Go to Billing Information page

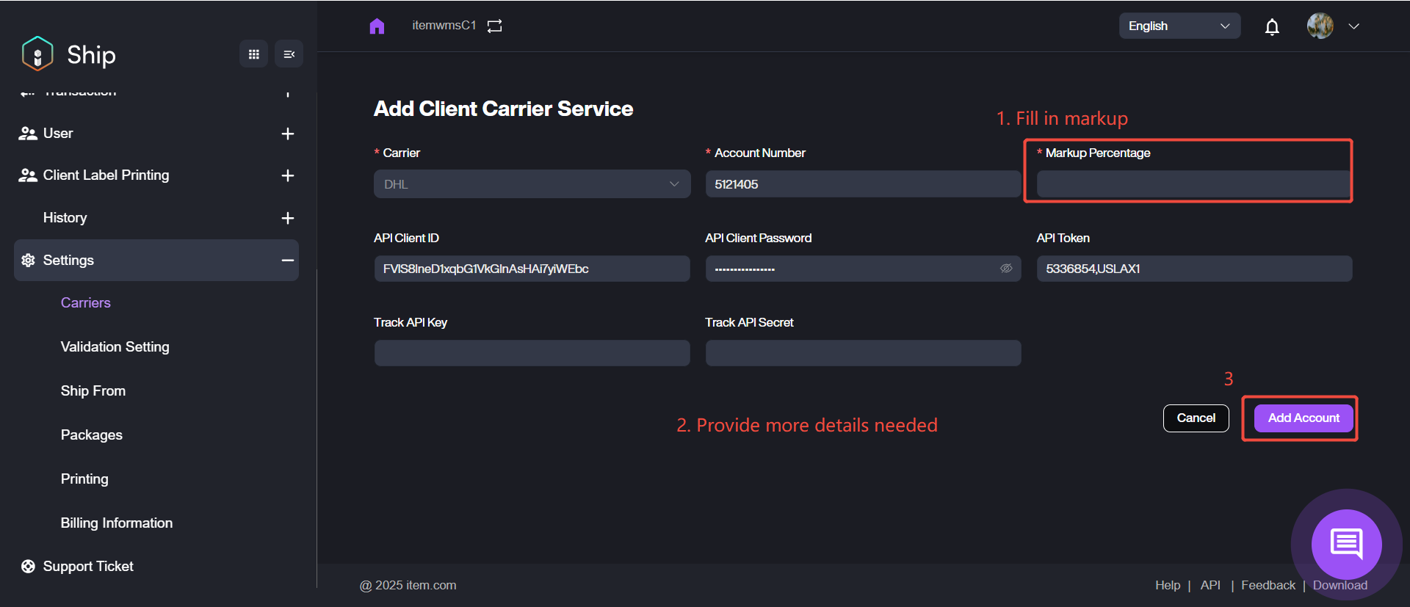(116, 523)
